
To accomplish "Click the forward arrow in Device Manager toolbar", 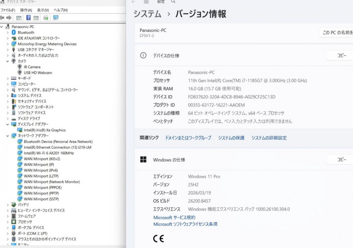I will coord(9,18).
